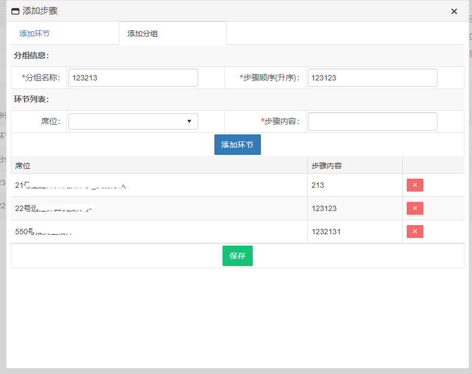
Task: Open the 席位 dropdown list
Action: pyautogui.click(x=133, y=121)
